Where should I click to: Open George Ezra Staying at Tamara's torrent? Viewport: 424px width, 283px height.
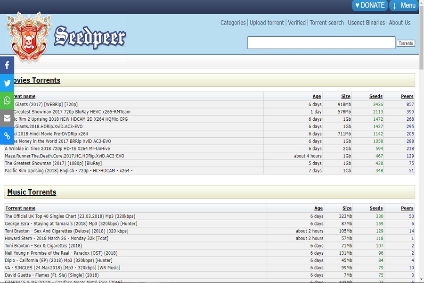[x=71, y=224]
